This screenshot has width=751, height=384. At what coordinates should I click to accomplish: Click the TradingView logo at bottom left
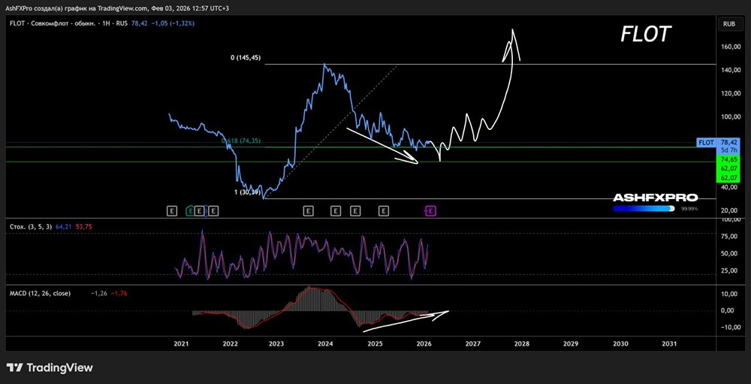(50, 367)
